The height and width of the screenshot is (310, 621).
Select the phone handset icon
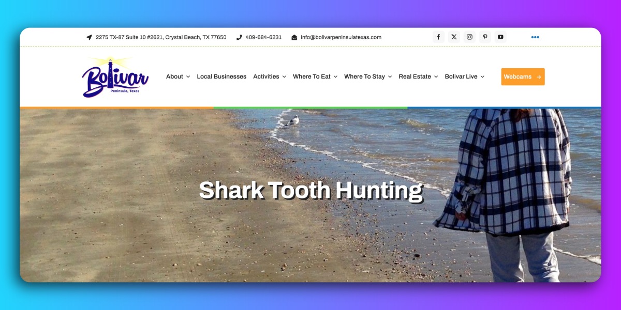coord(239,37)
